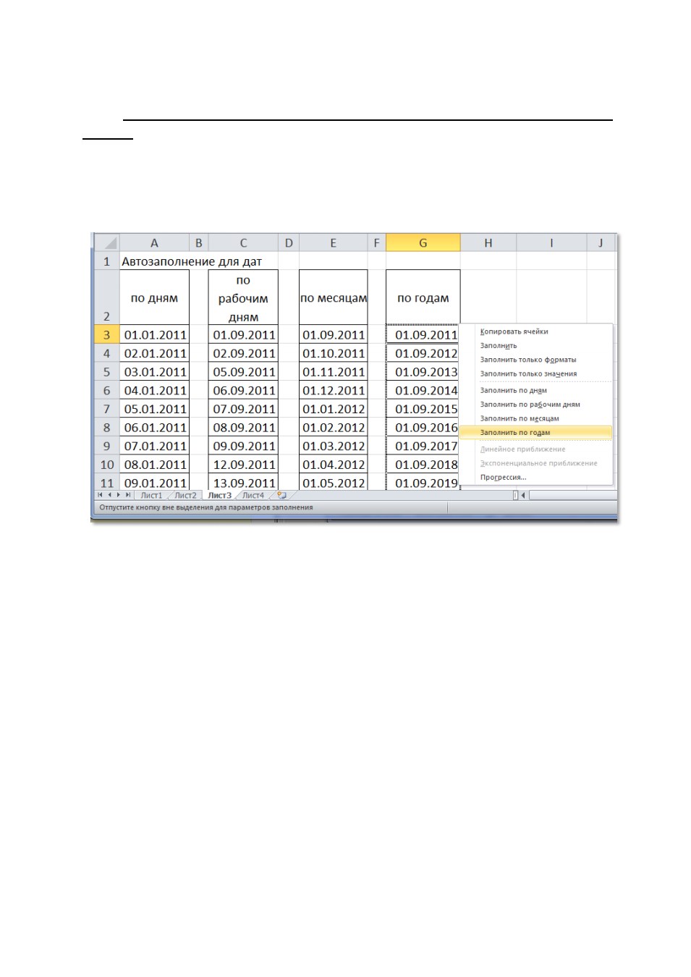Image resolution: width=691 pixels, height=977 pixels.
Task: Select column C header
Action: pyautogui.click(x=243, y=243)
